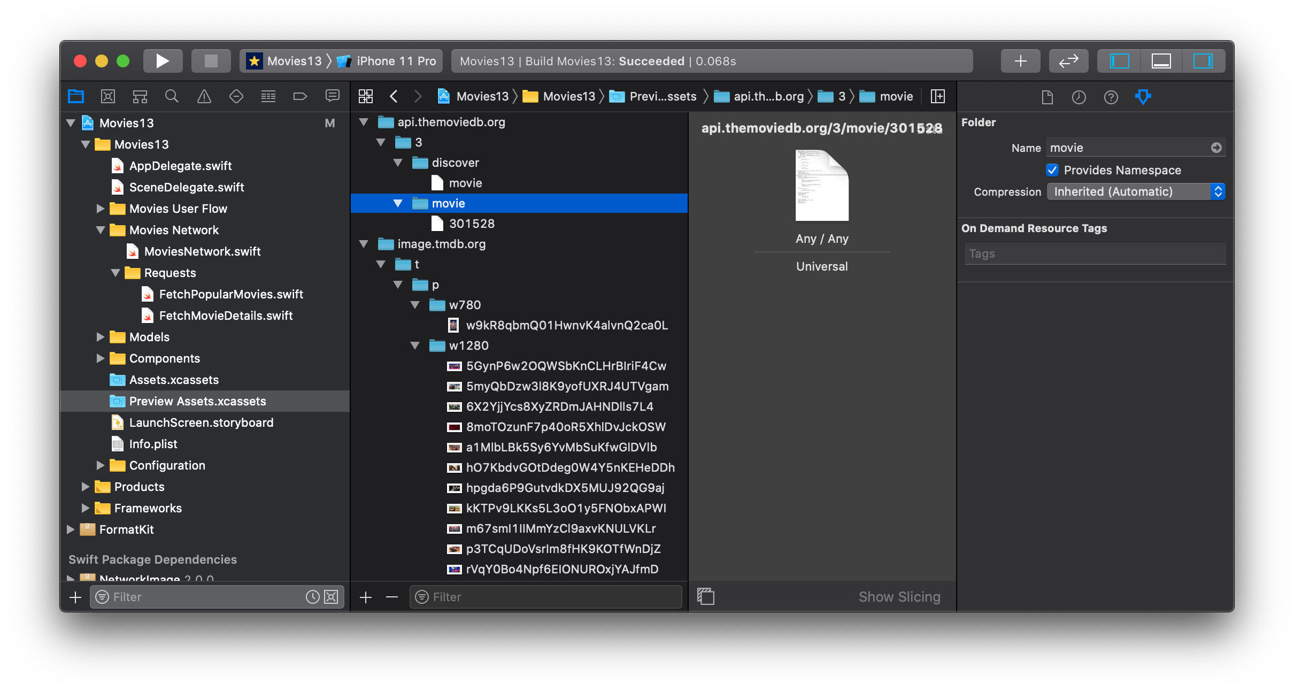This screenshot has height=691, width=1294.
Task: Toggle the navigator panel visibility
Action: tap(1119, 61)
